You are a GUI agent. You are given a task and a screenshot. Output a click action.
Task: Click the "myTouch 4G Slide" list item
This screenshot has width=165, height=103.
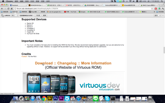[x=33, y=33]
